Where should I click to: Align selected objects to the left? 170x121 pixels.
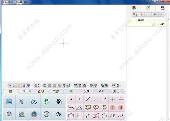[x=45, y=86]
